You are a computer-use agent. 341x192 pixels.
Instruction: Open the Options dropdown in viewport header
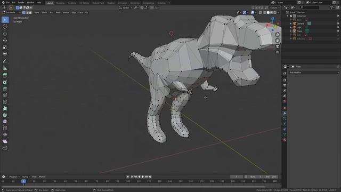click(x=275, y=8)
